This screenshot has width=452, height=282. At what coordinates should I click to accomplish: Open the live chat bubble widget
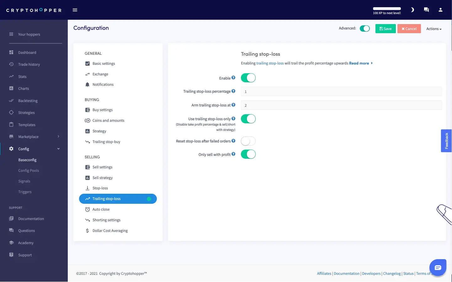tap(438, 267)
